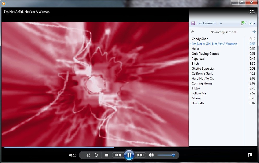The height and width of the screenshot is (163, 259).
Task: Minimize the player window
Action: [x=235, y=2]
